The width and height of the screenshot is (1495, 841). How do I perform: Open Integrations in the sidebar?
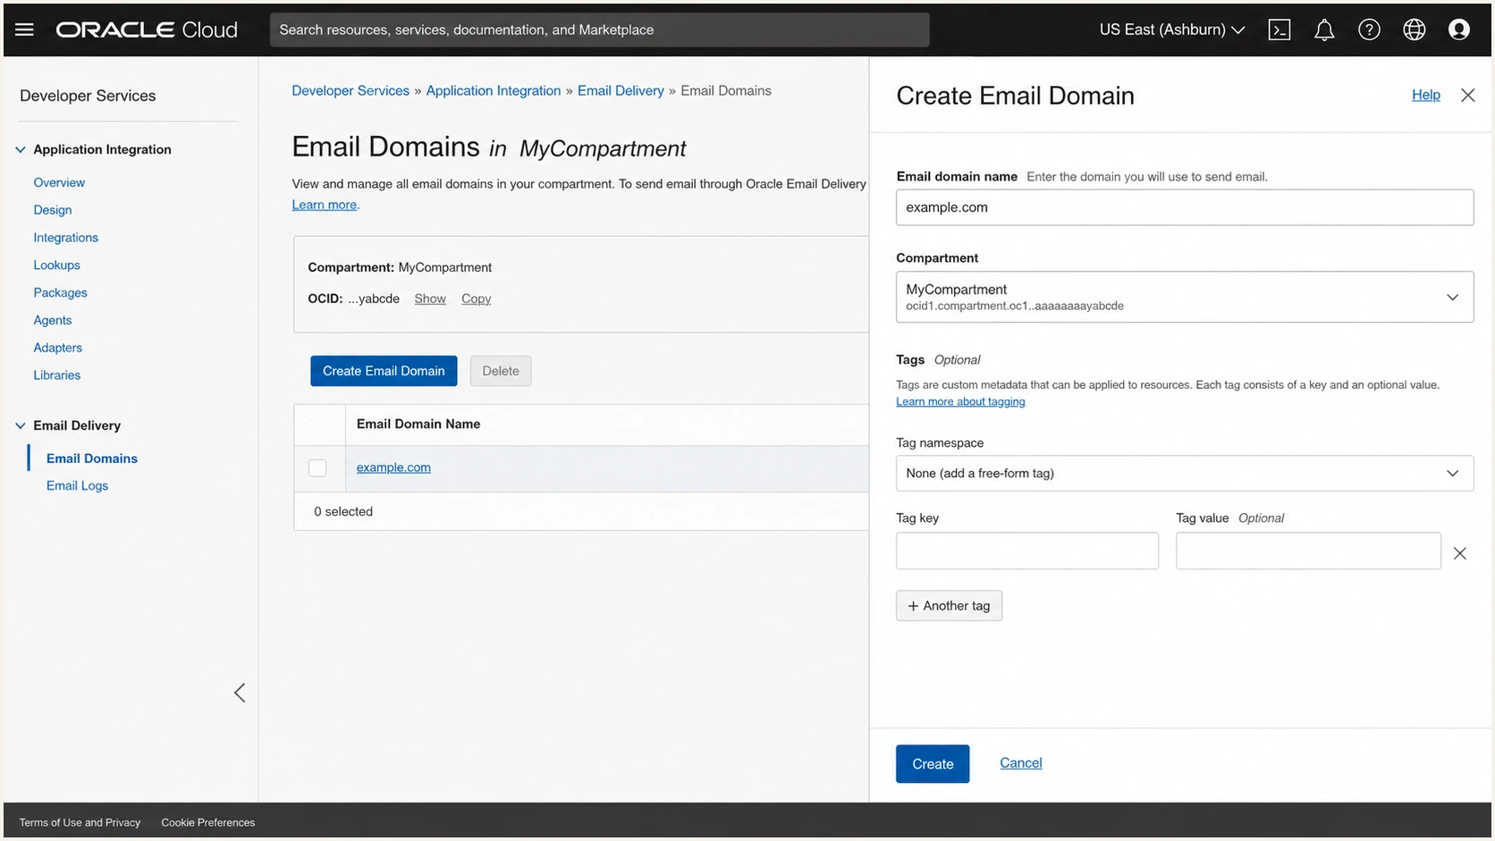point(66,238)
